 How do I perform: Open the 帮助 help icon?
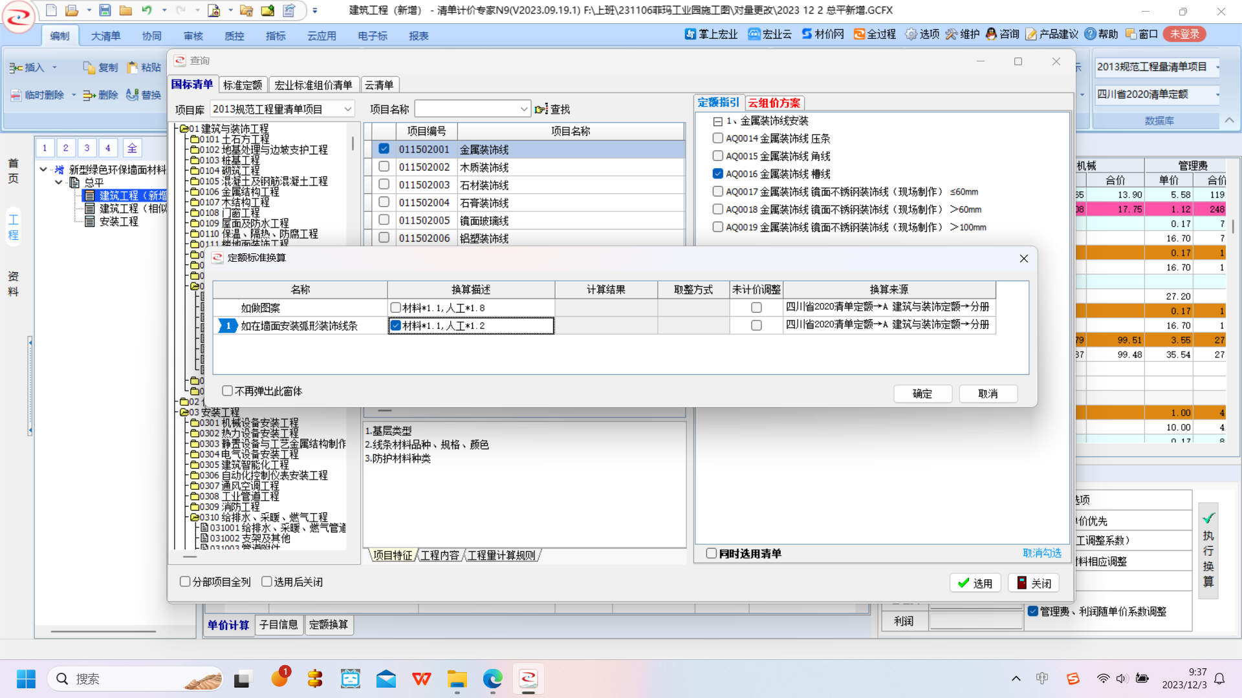pyautogui.click(x=1091, y=34)
